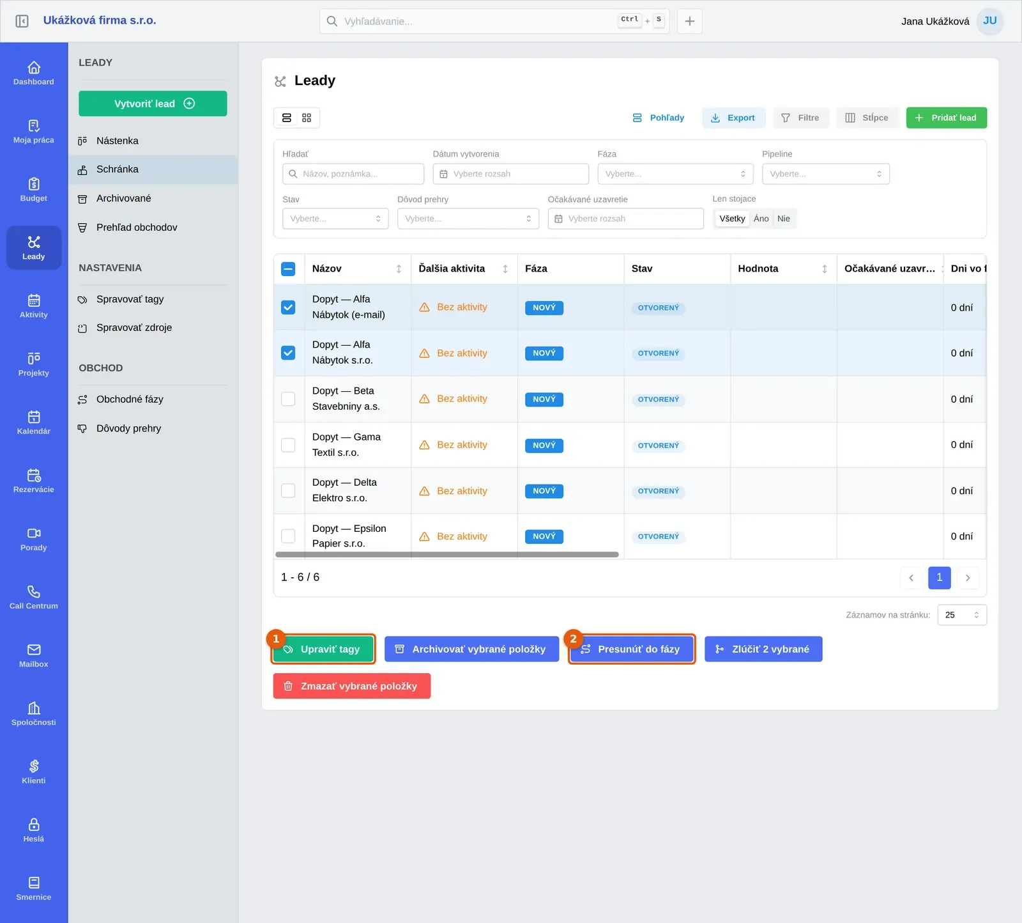Open the Dôvod prehry filter dropdown
Screen dimensions: 1022x923
468,219
